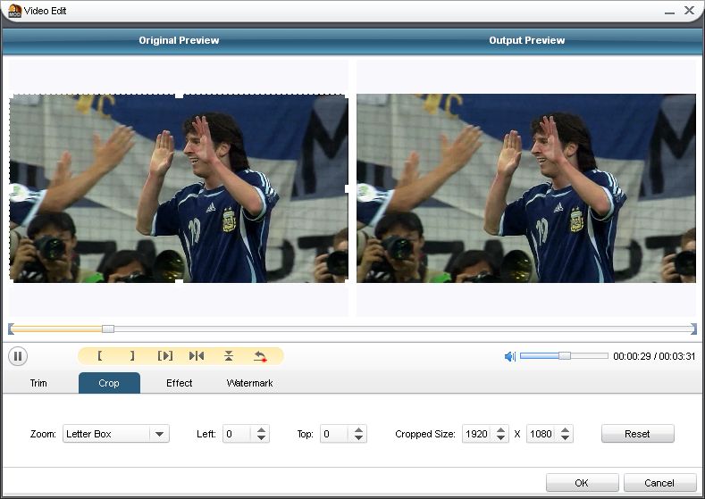Screen dimensions: 705x499
Task: Open the Effect tab
Action: pos(180,383)
